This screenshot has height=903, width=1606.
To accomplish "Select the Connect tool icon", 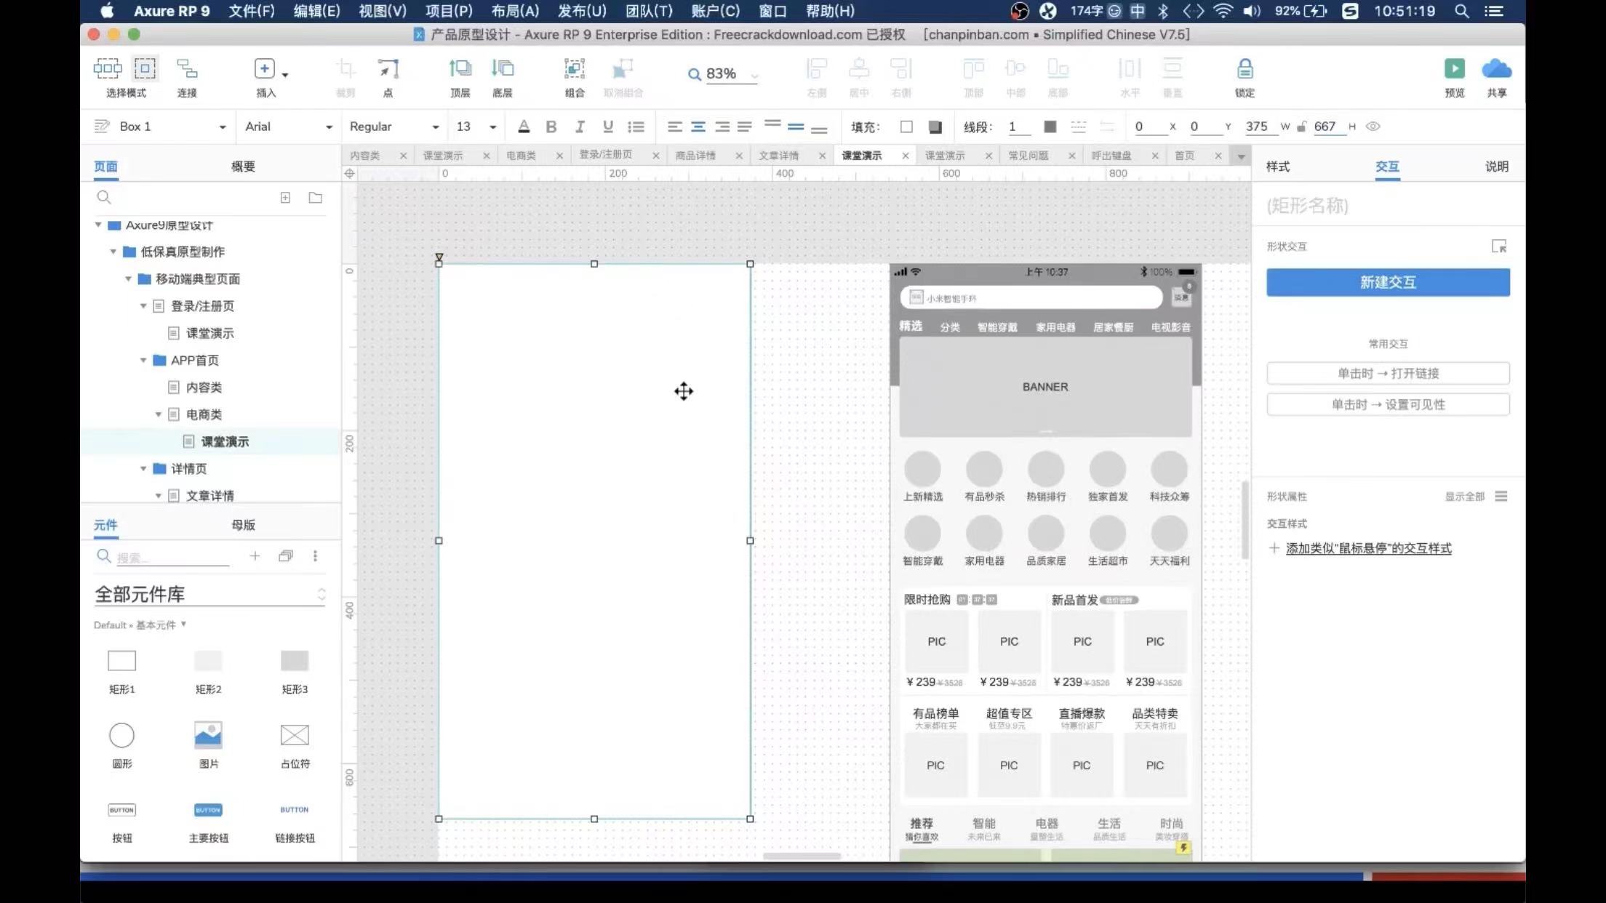I will [187, 69].
